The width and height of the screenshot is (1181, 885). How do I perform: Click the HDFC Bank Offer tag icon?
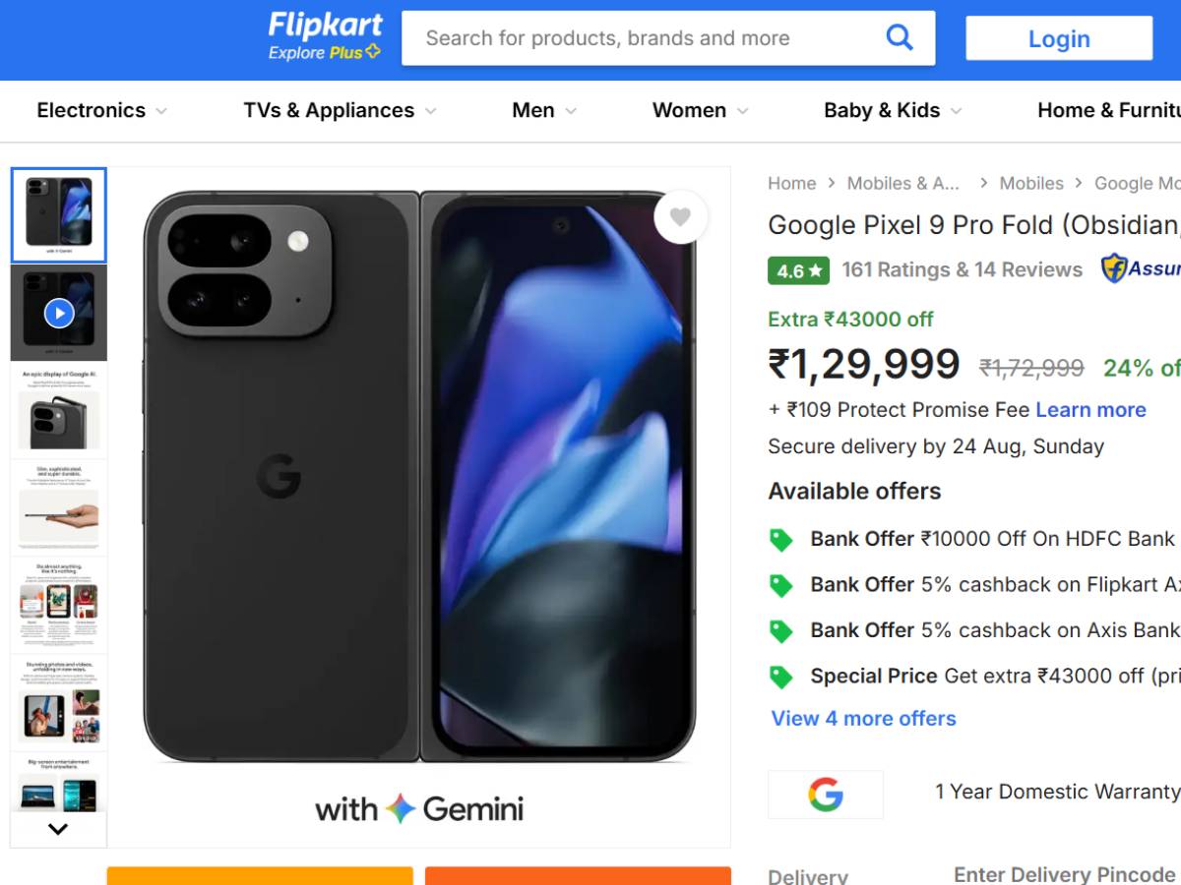click(x=780, y=540)
